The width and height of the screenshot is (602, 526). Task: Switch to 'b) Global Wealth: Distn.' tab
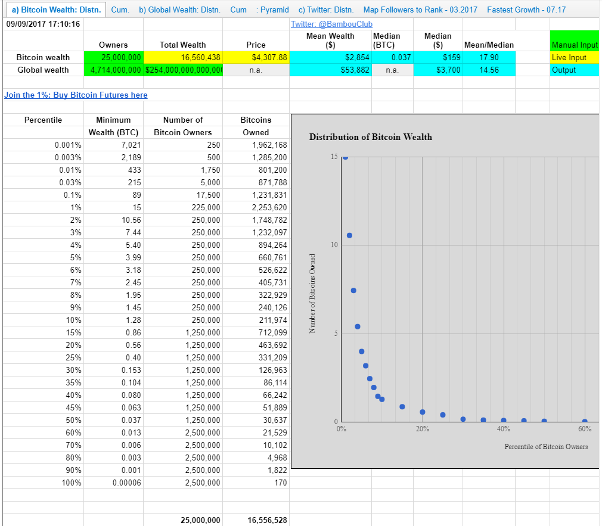(179, 10)
